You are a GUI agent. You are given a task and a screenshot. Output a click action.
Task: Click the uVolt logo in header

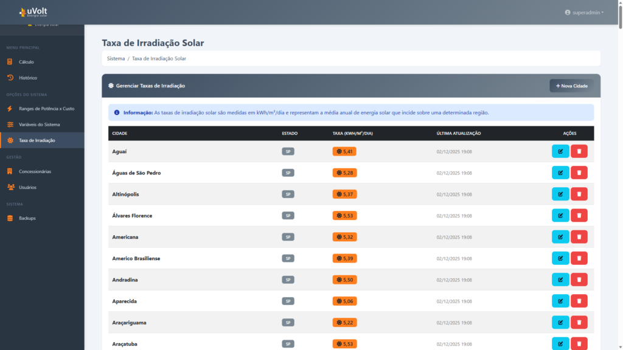34,12
